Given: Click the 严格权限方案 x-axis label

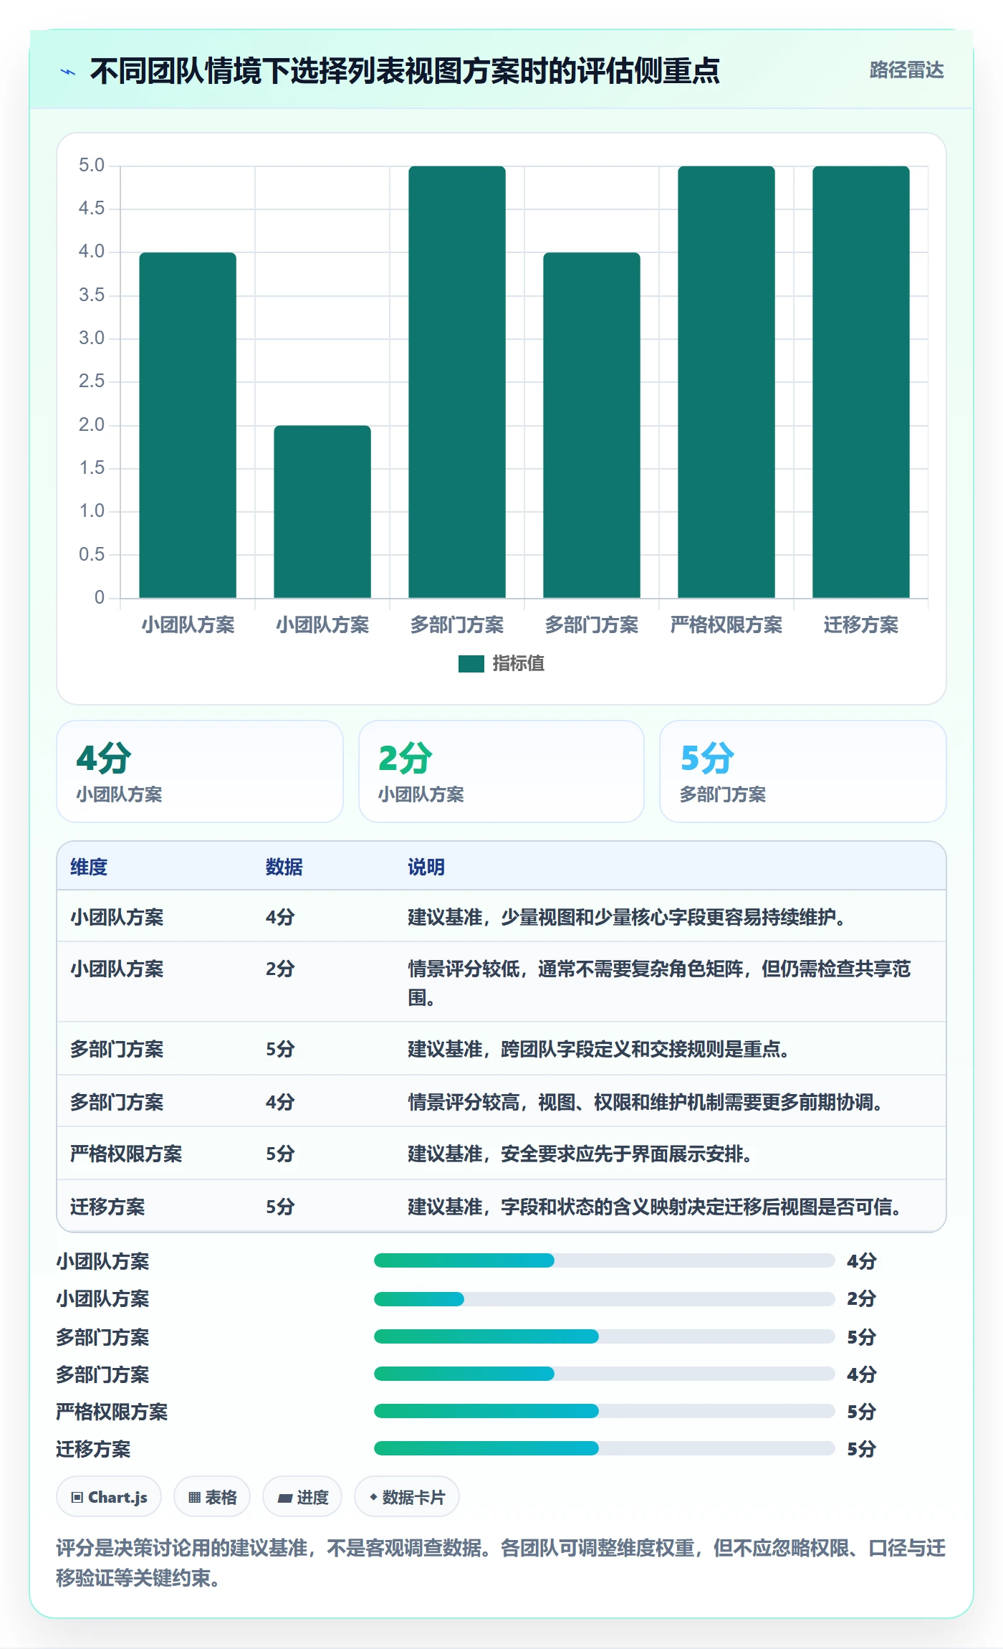Looking at the screenshot, I should point(726,625).
